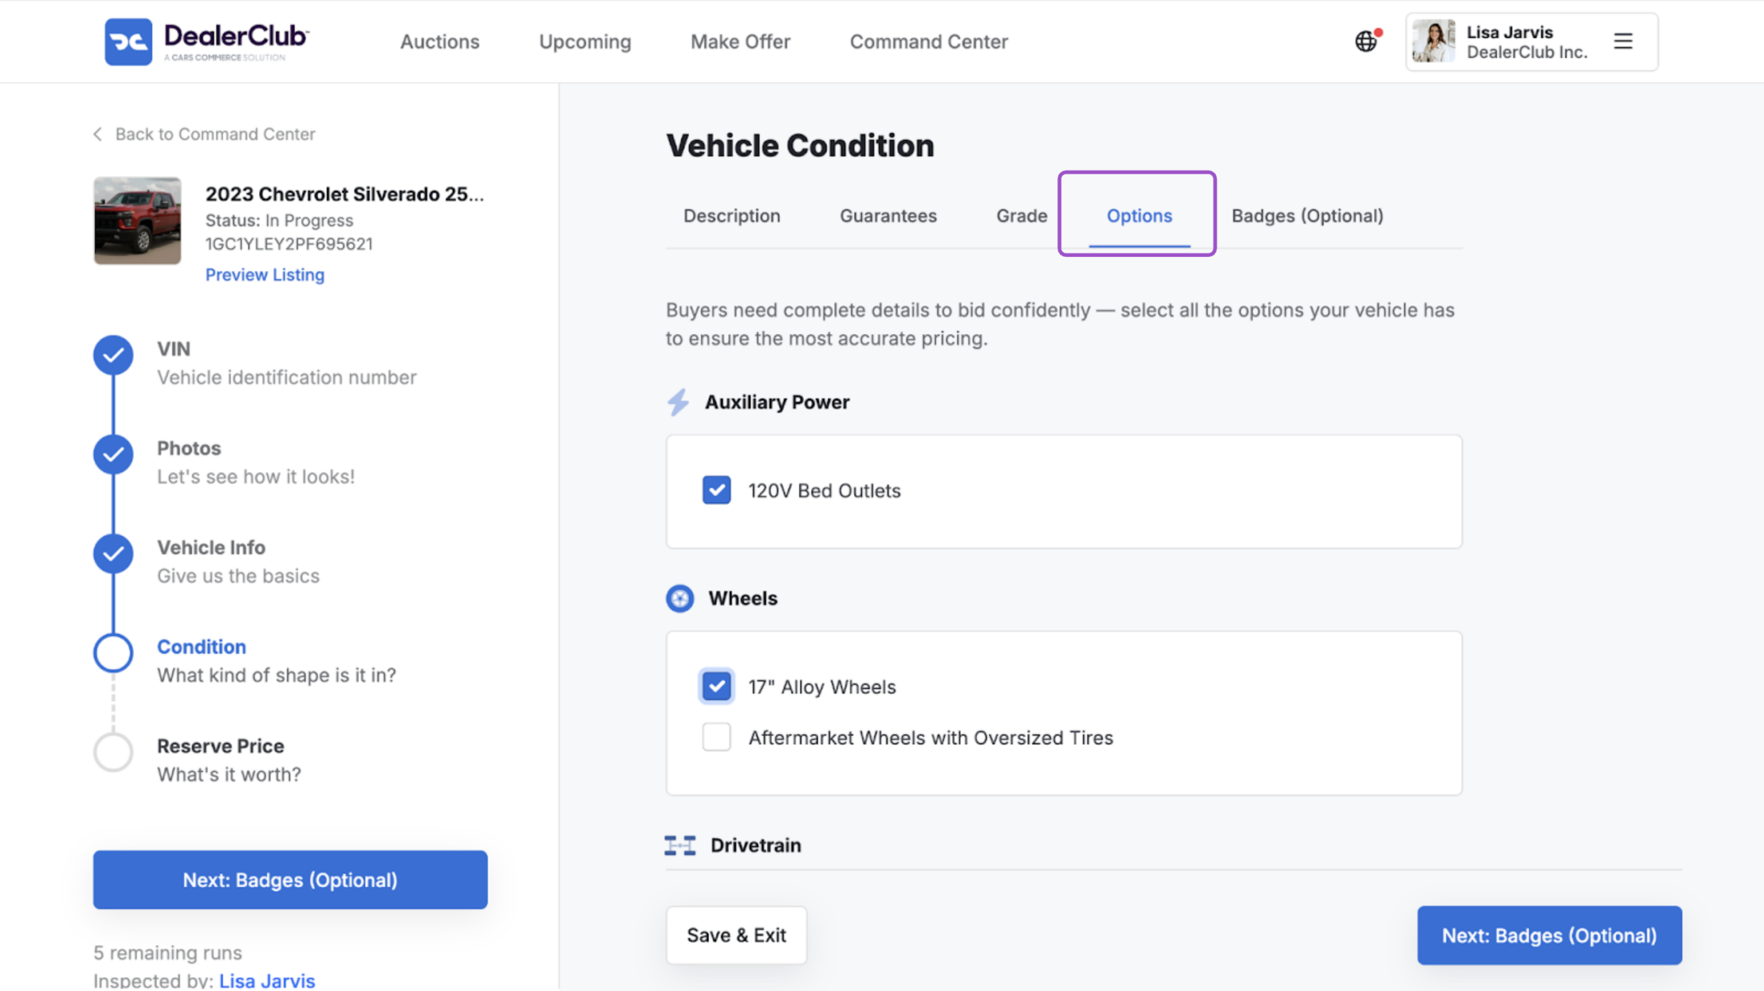Open the globe language notifications icon

1366,41
